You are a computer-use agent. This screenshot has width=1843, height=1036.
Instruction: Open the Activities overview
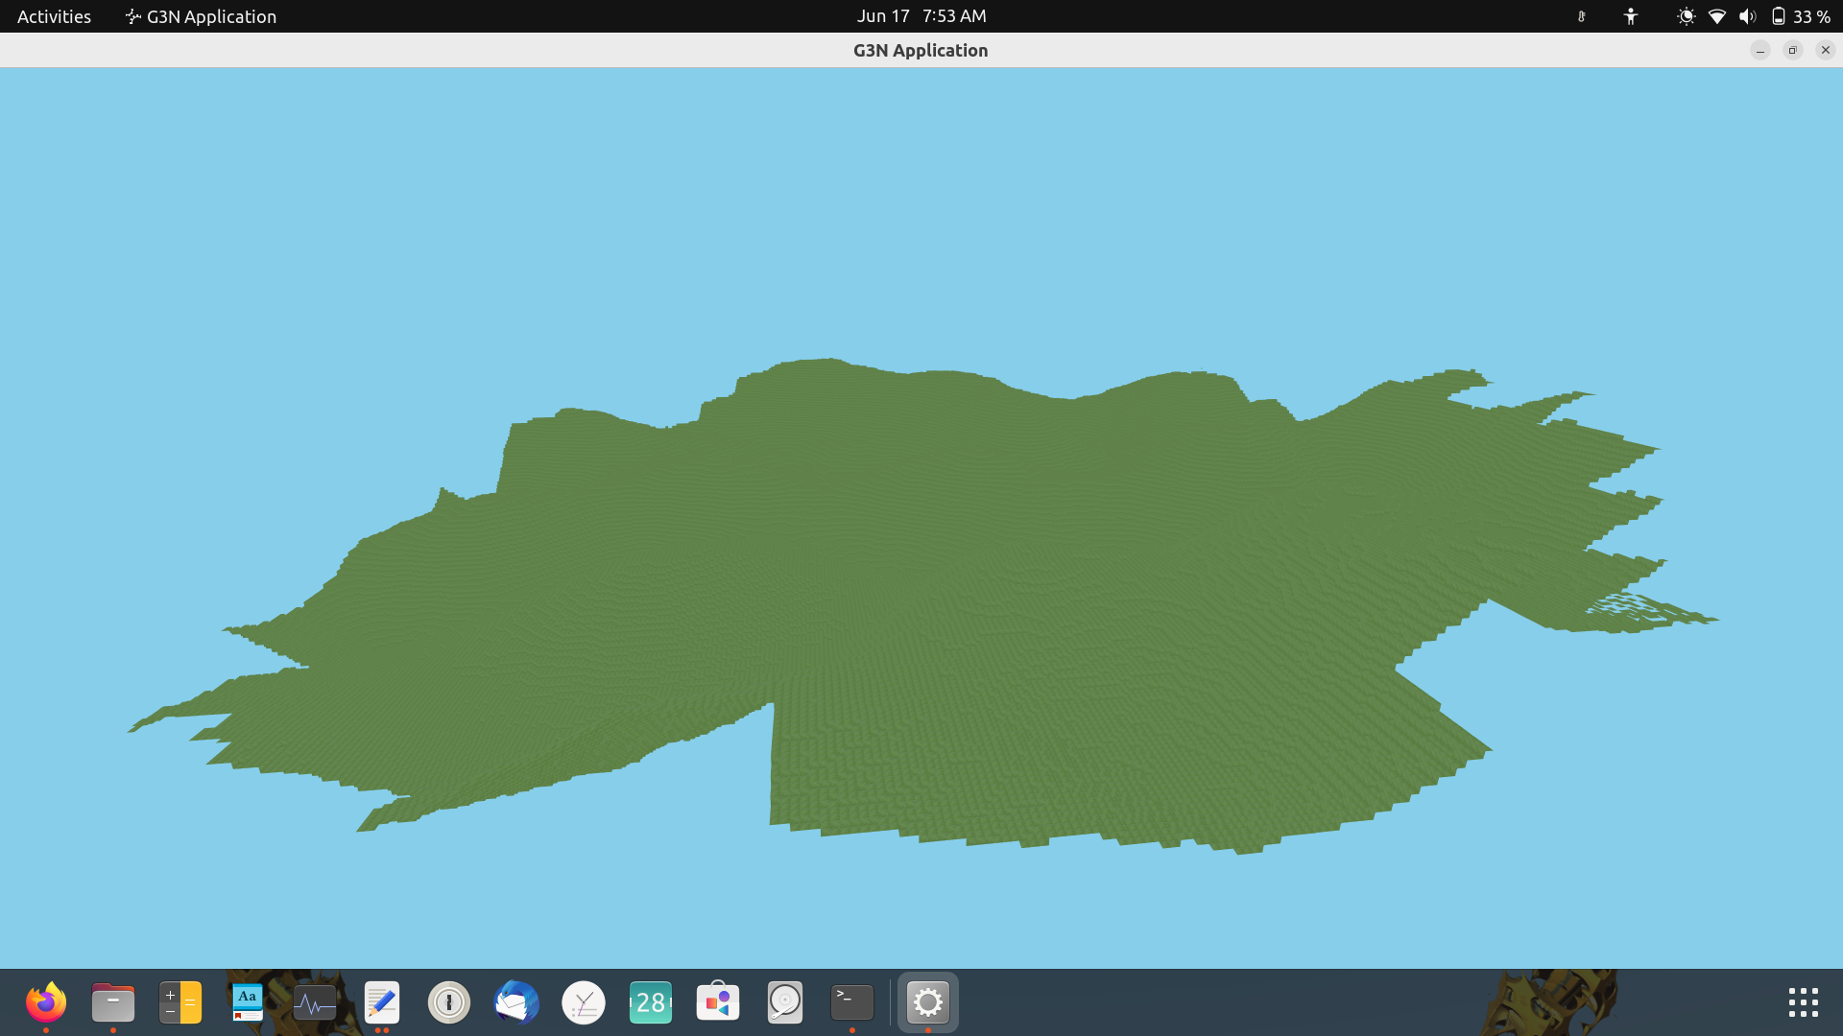54,16
